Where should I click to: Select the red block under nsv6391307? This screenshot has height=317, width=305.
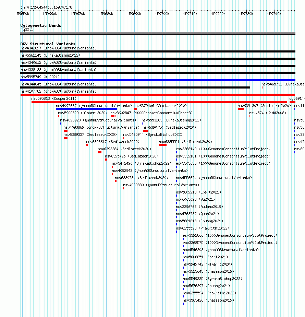pos(241,109)
